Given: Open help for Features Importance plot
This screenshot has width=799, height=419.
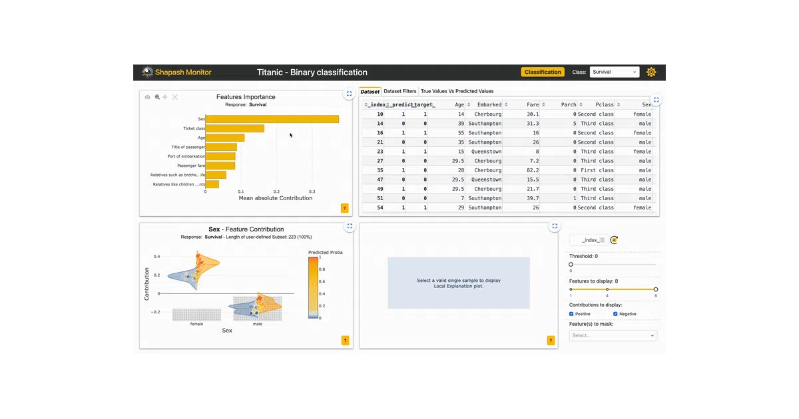Looking at the screenshot, I should click(345, 208).
